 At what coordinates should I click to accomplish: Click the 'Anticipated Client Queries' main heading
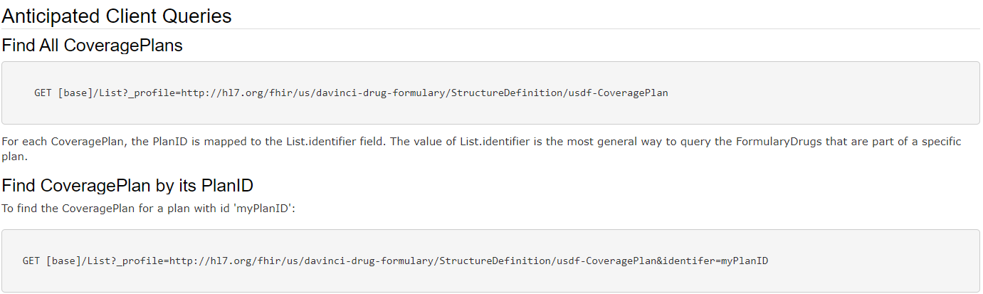[x=117, y=16]
